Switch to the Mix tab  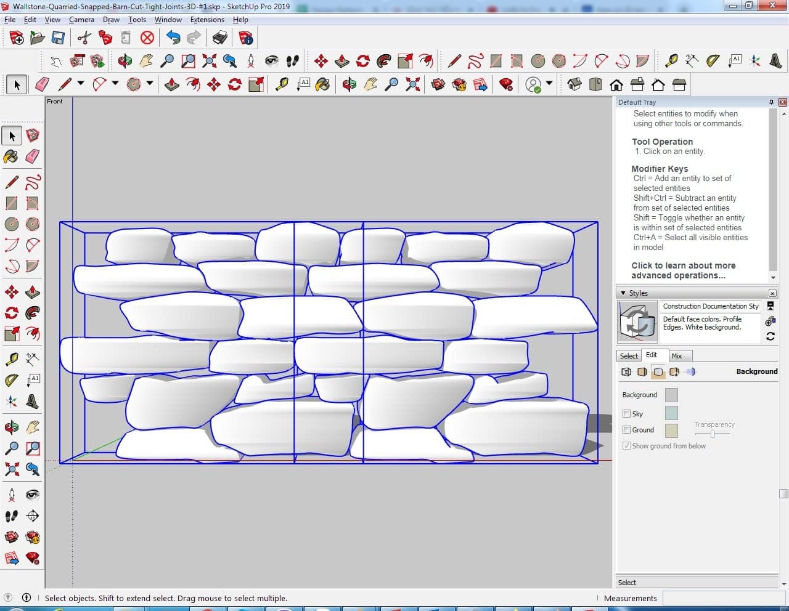tap(677, 356)
